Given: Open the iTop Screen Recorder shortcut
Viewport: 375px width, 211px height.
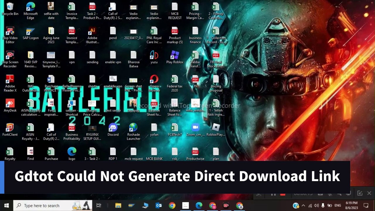Looking at the screenshot, I should [x=10, y=59].
